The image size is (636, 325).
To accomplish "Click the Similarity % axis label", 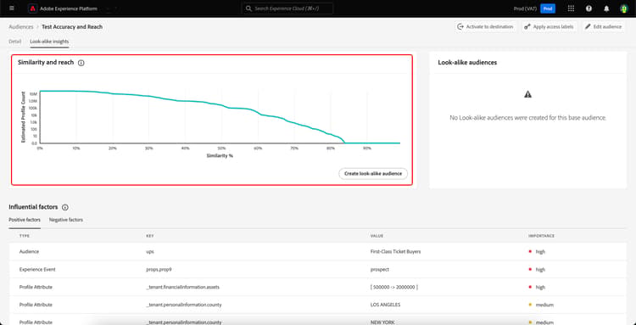I will (220, 156).
